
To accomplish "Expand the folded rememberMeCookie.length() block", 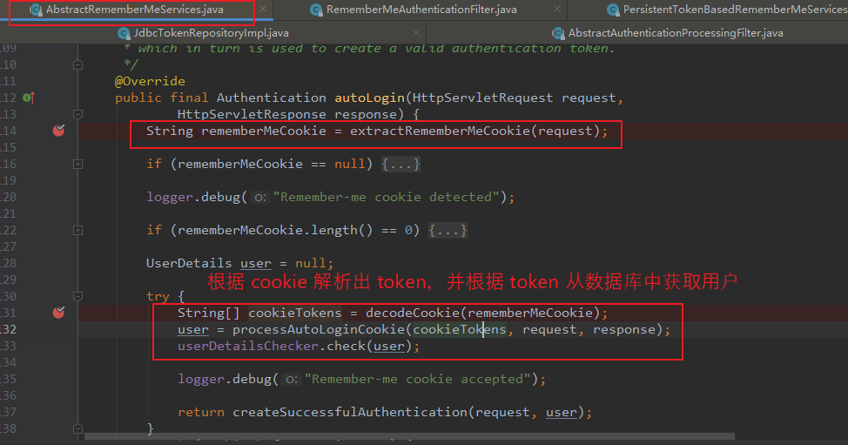I will [77, 231].
